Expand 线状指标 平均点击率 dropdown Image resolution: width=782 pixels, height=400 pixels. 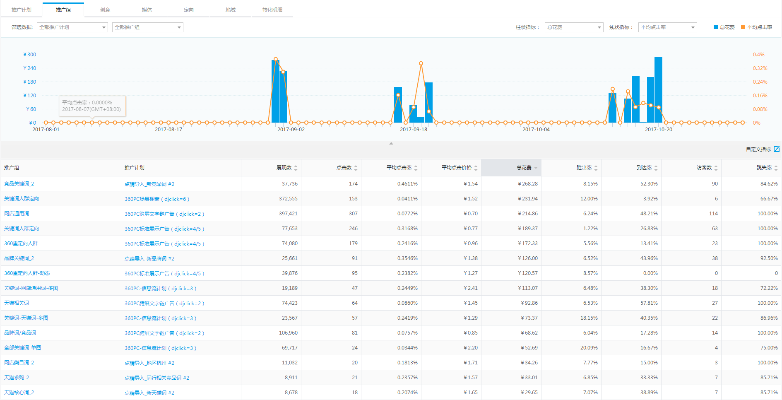coord(667,27)
